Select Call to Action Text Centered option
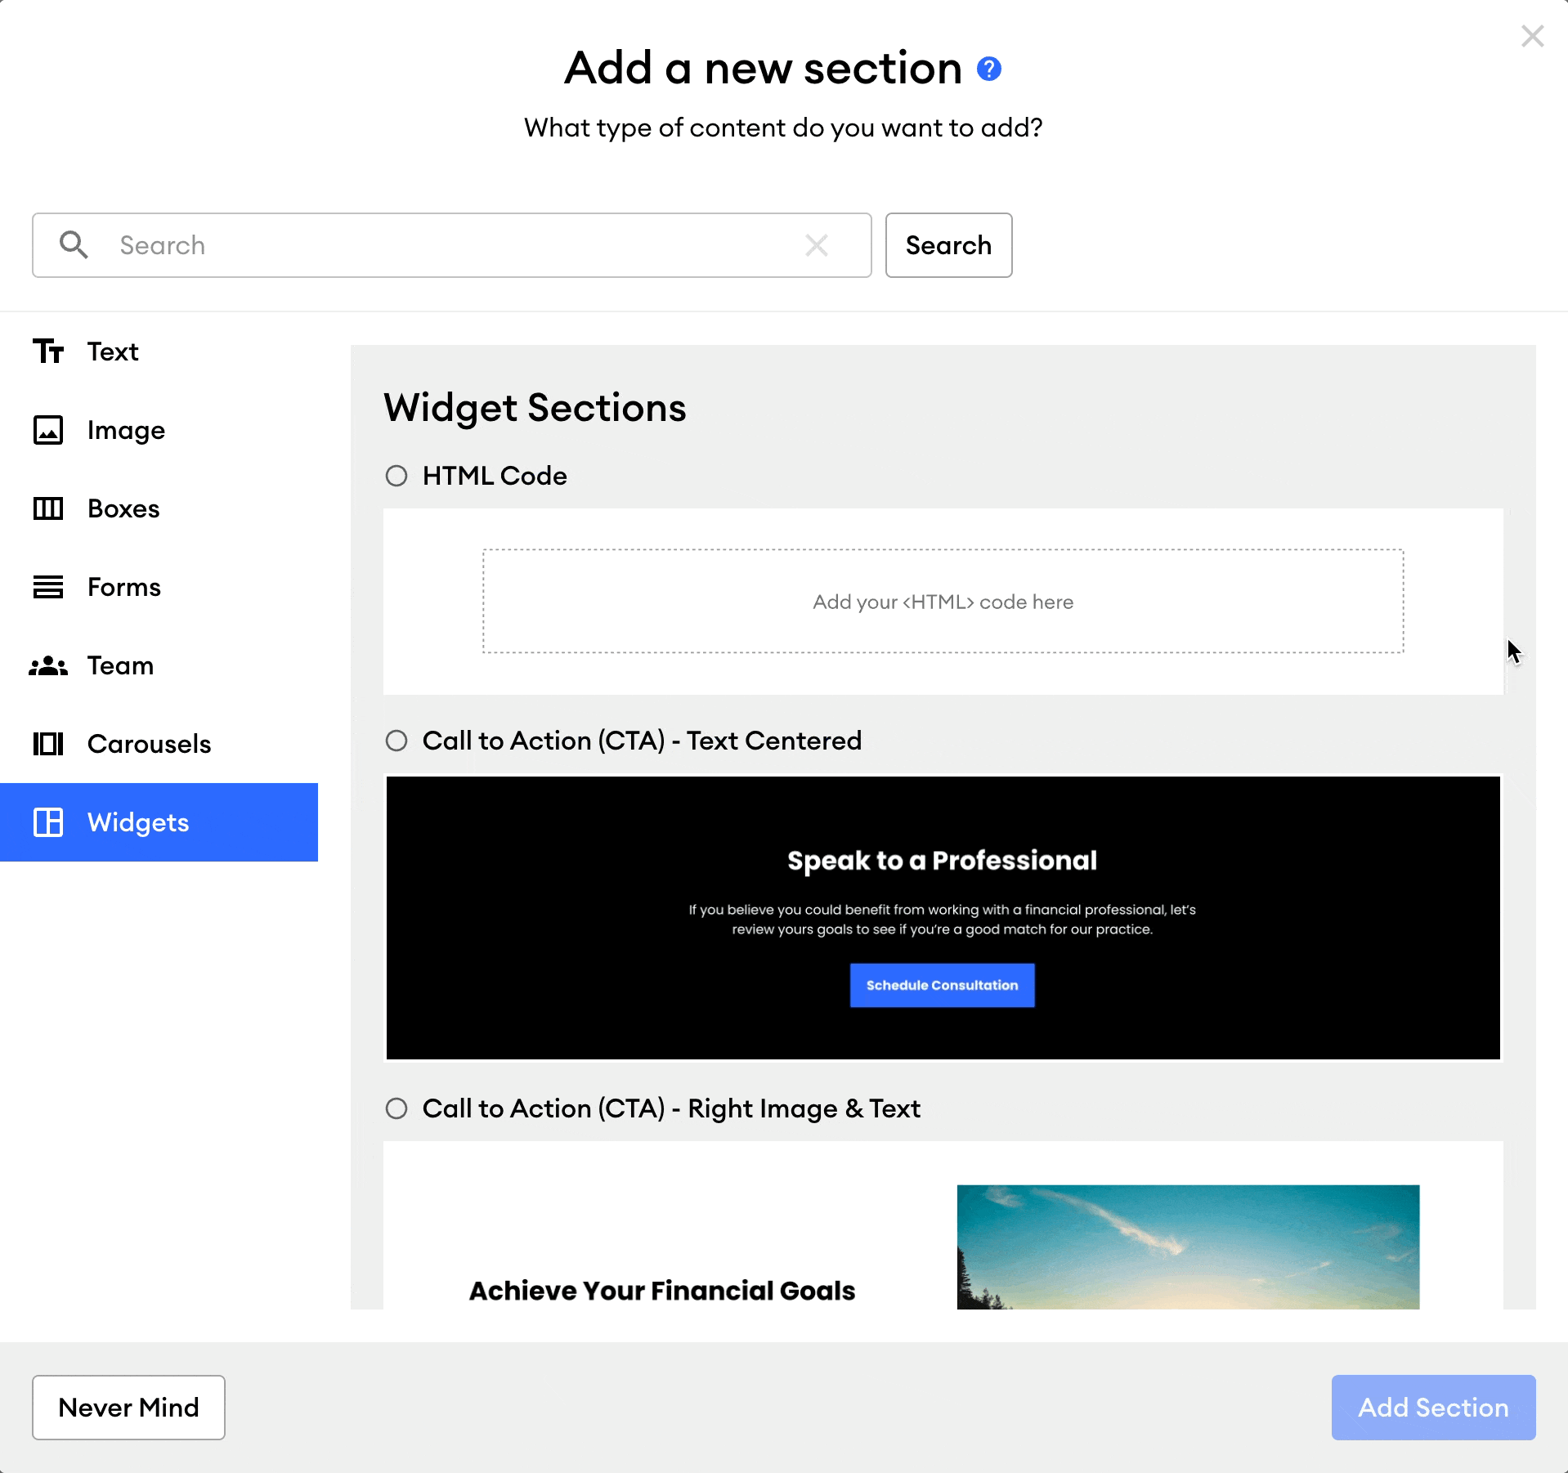The width and height of the screenshot is (1568, 1473). (397, 741)
